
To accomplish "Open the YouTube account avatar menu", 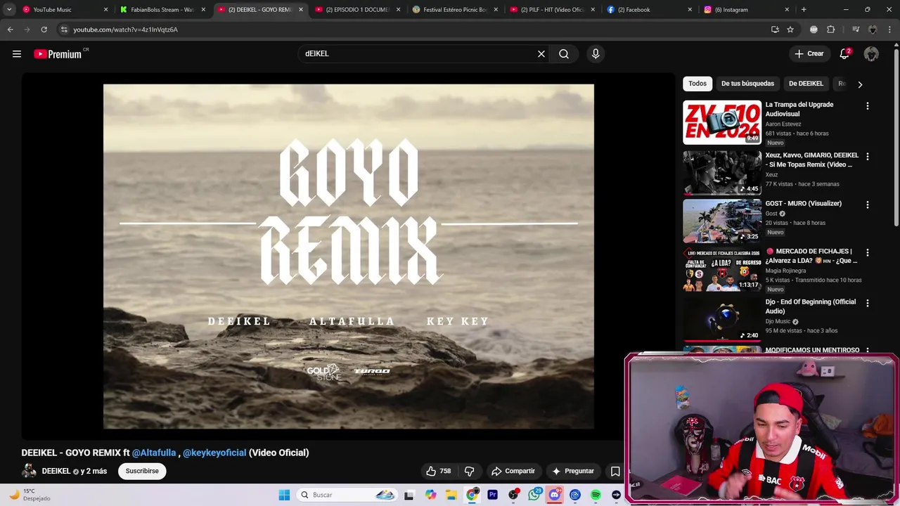I will [871, 54].
